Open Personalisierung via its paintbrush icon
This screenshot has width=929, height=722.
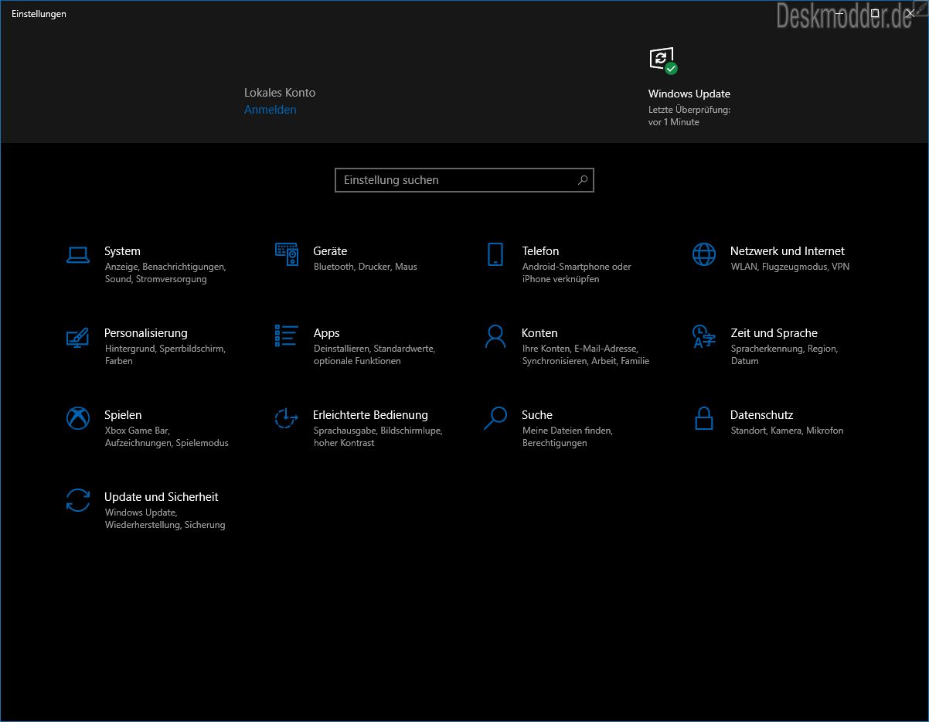coord(78,336)
